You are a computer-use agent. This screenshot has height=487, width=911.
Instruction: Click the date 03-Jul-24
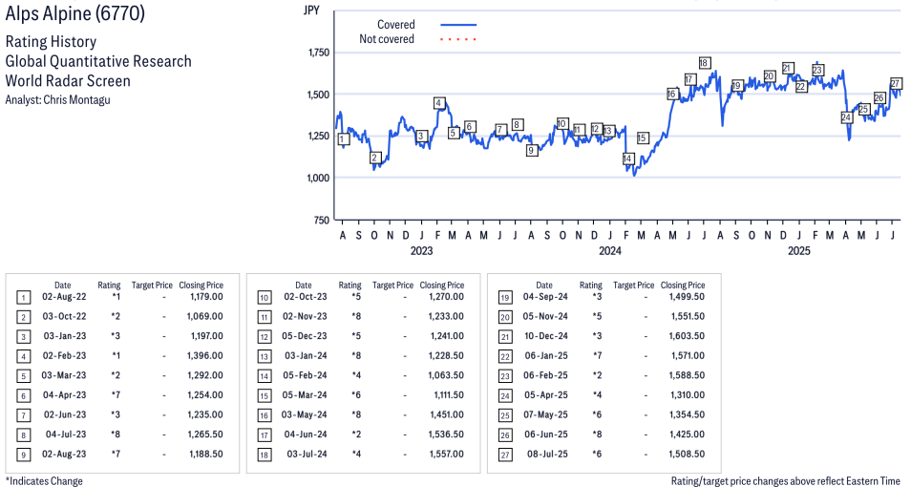coord(307,454)
